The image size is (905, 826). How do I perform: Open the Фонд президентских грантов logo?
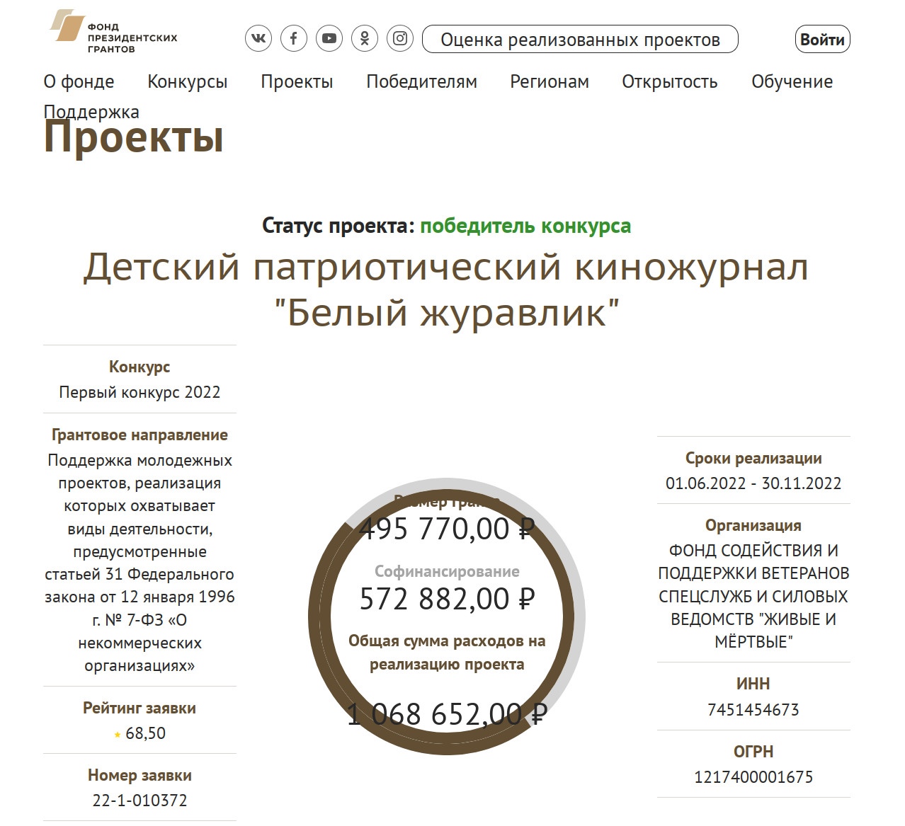(113, 33)
